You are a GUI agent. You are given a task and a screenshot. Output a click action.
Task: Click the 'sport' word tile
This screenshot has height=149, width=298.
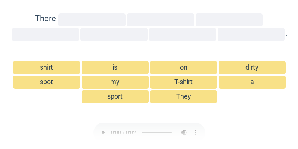click(x=115, y=96)
